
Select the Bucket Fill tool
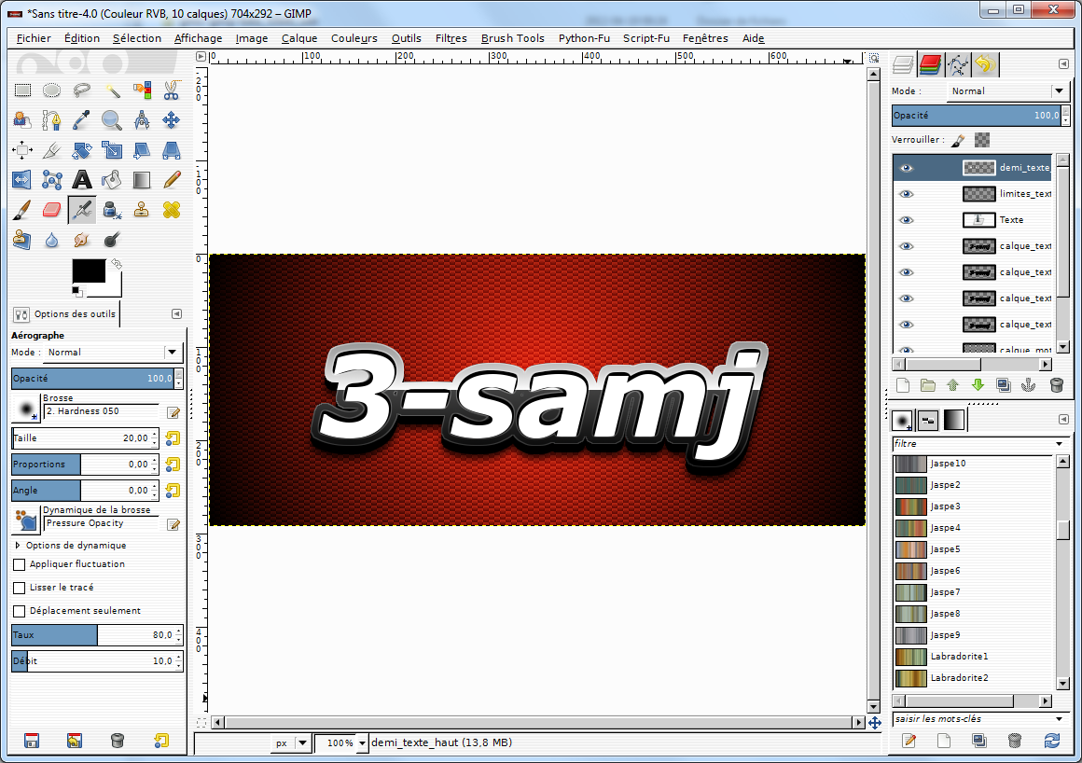(x=112, y=180)
